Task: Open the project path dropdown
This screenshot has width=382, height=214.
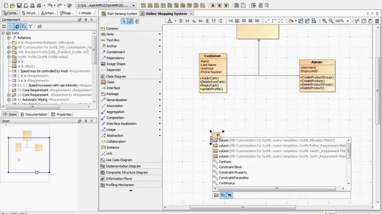Action: (134, 5)
